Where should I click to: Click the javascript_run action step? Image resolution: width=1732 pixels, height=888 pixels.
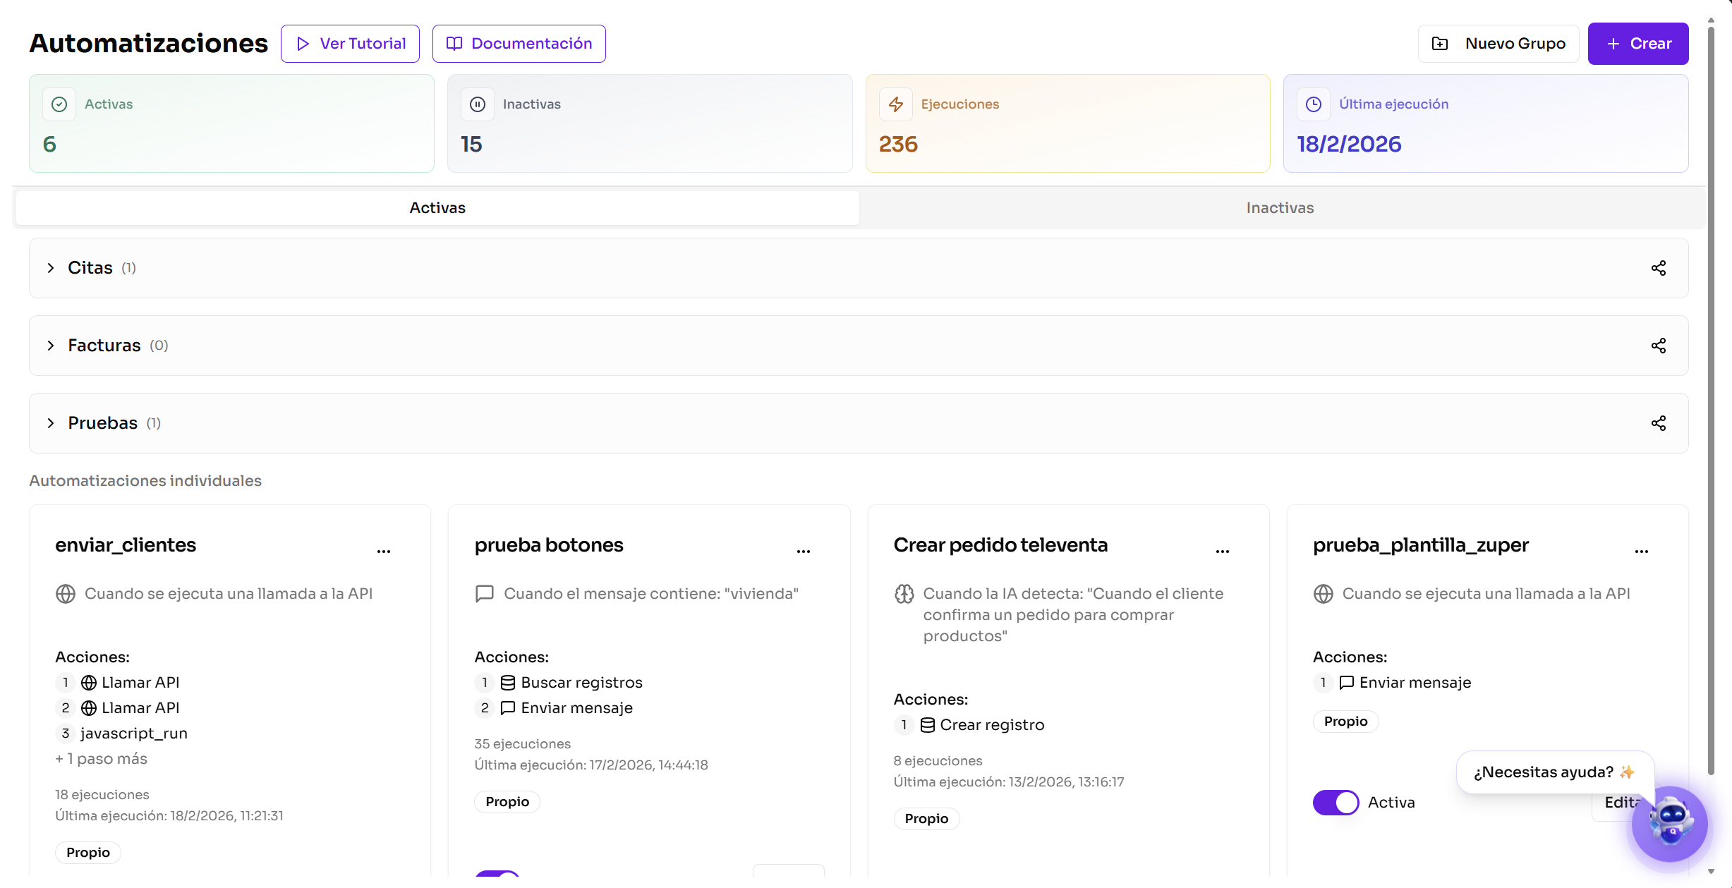(x=134, y=734)
